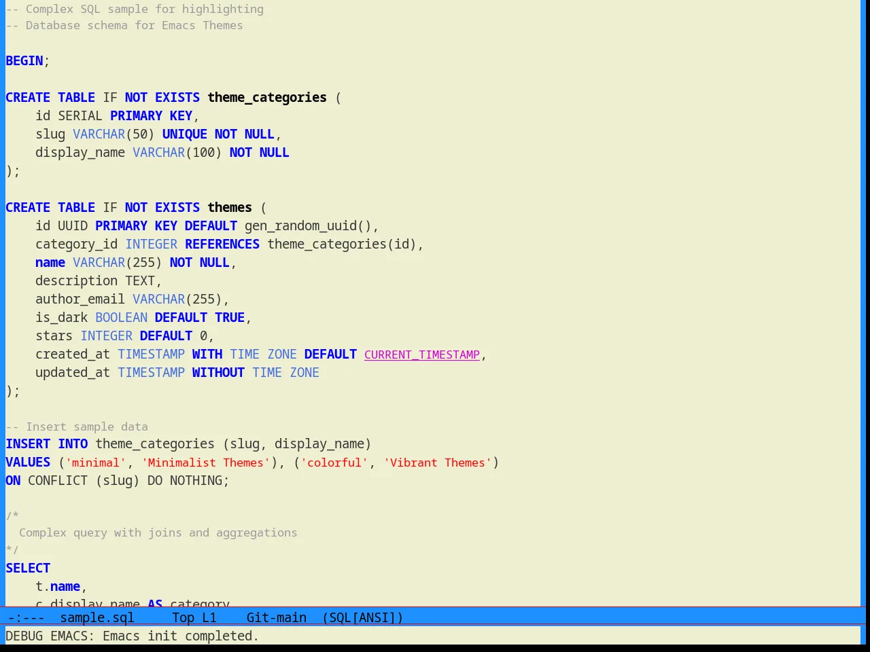Image resolution: width=870 pixels, height=652 pixels.
Task: Click the INSERT INTO statement keywords
Action: (x=47, y=444)
